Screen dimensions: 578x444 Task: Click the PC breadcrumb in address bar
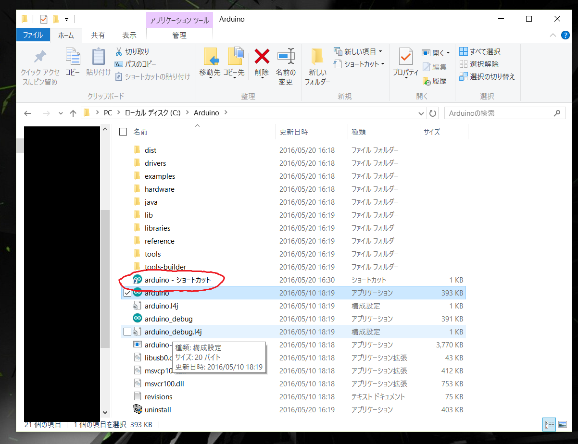pyautogui.click(x=108, y=113)
